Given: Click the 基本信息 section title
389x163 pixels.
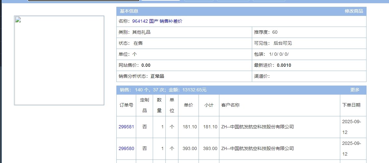Looking at the screenshot, I should pos(129,11).
